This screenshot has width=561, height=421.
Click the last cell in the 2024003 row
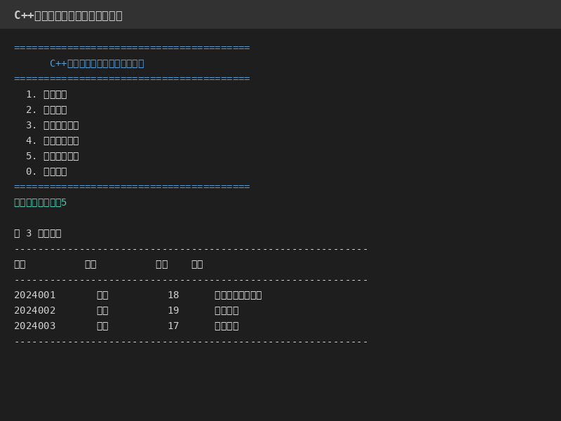[227, 326]
